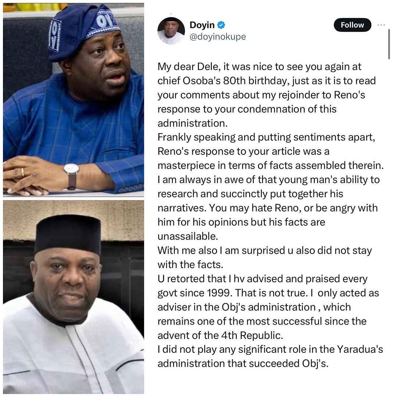Image resolution: width=397 pixels, height=397 pixels.
Task: Click the word 'unassailable.' in the tweet
Action: coord(187,236)
